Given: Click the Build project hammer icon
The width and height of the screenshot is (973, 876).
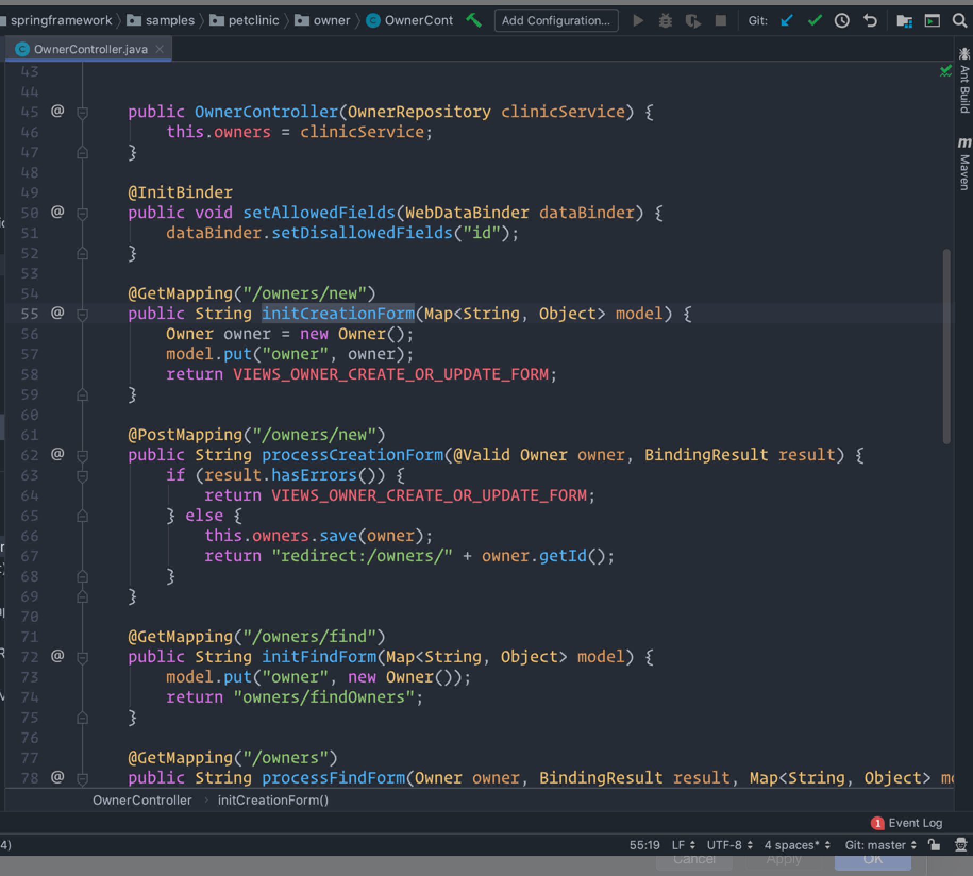Looking at the screenshot, I should [x=473, y=21].
